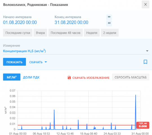Click the rewind interval arrow icon
The height and width of the screenshot is (135, 152).
coord(109,23)
